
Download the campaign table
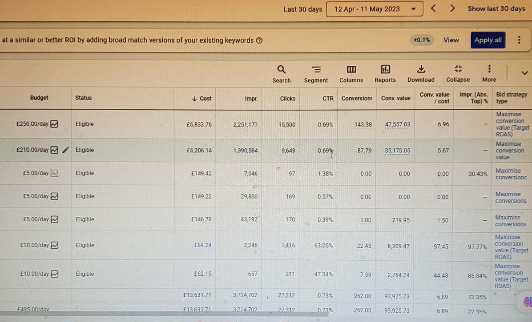(421, 74)
